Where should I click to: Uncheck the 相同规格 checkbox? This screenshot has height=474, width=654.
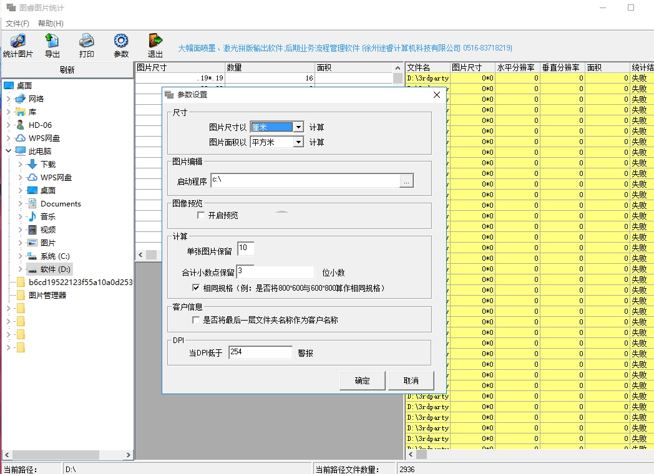coord(196,288)
